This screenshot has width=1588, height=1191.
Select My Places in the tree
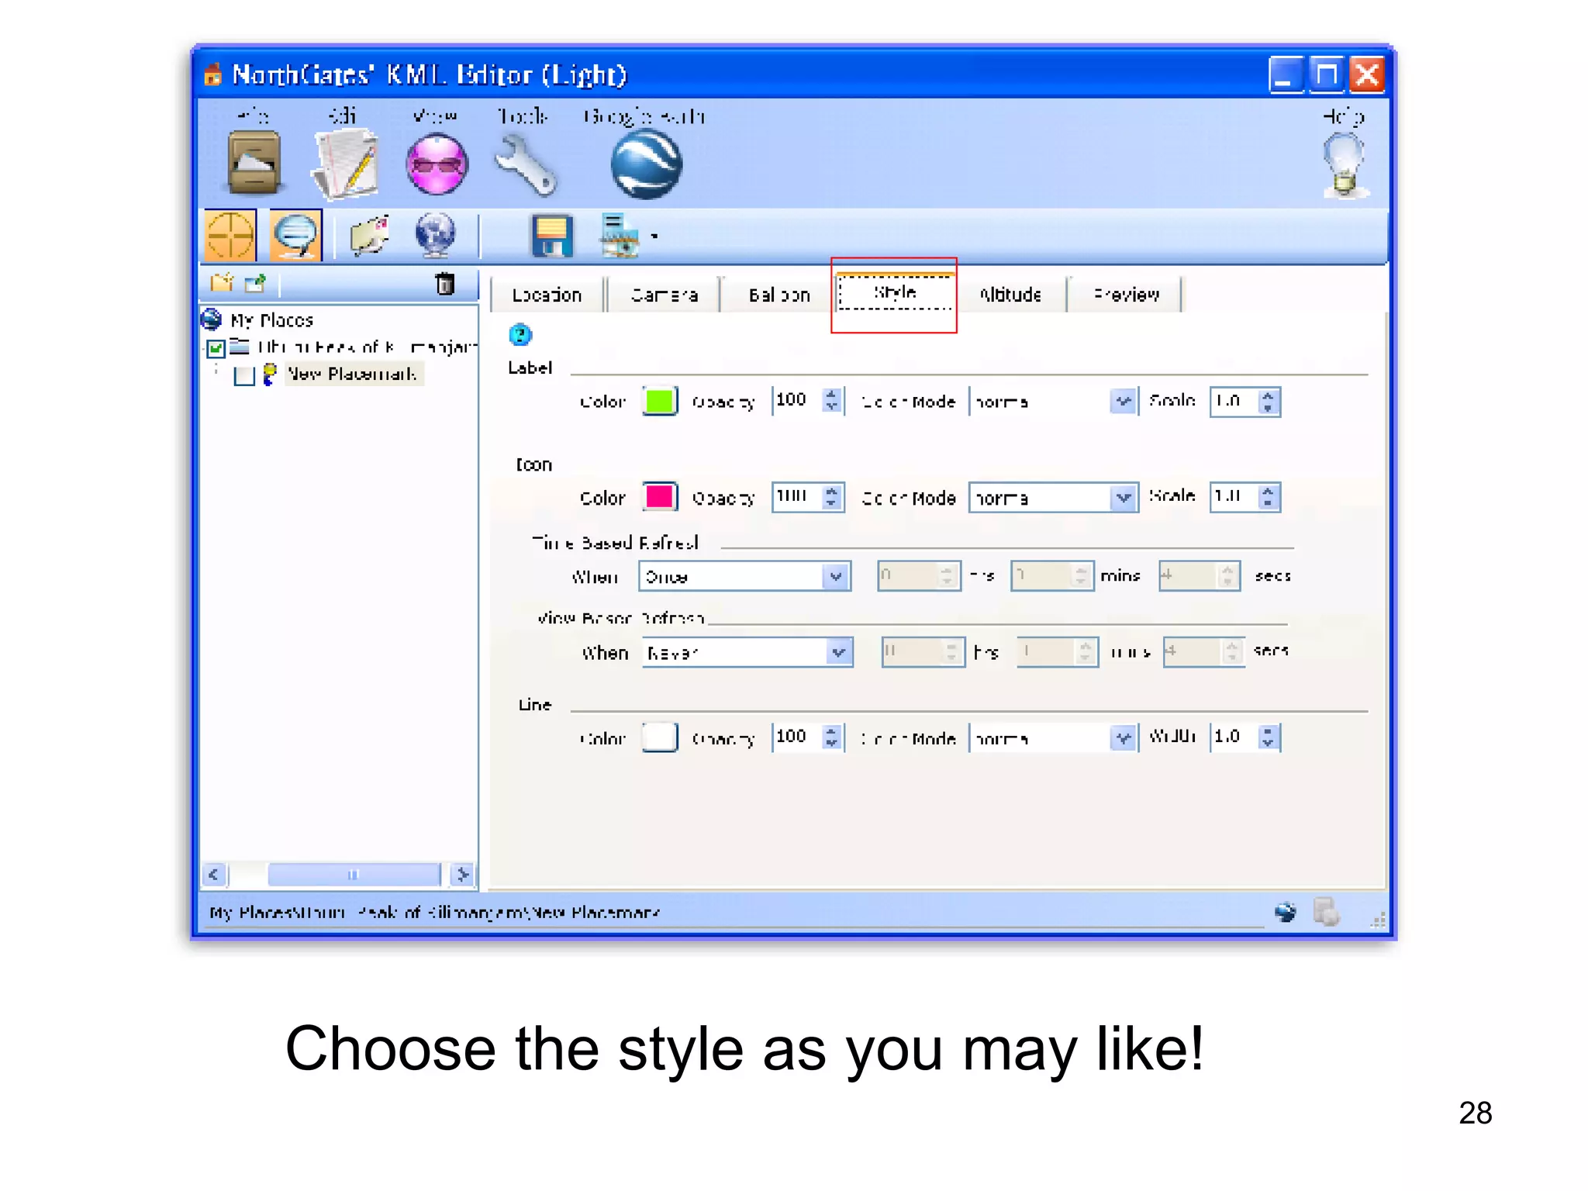[x=272, y=320]
